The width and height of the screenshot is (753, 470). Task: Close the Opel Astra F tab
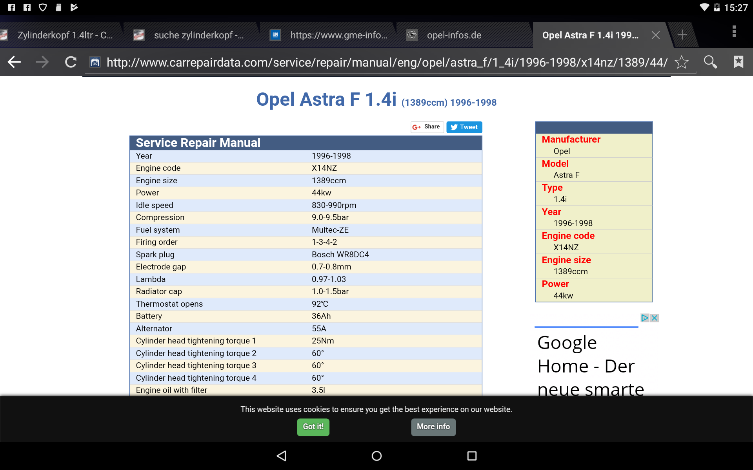pos(655,35)
